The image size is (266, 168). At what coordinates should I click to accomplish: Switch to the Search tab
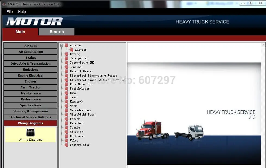[57, 32]
